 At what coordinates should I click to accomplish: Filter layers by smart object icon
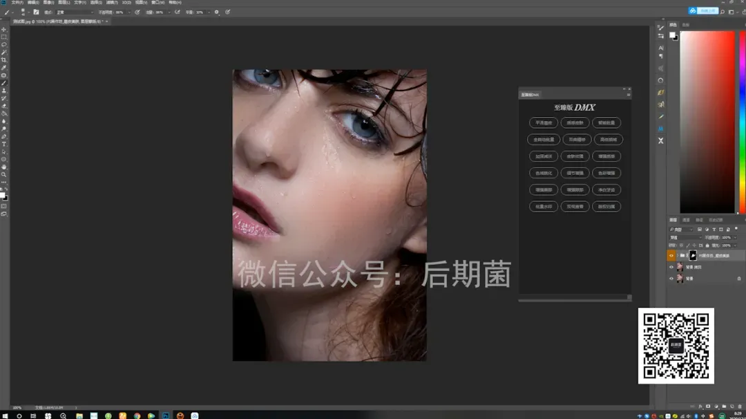click(x=728, y=230)
